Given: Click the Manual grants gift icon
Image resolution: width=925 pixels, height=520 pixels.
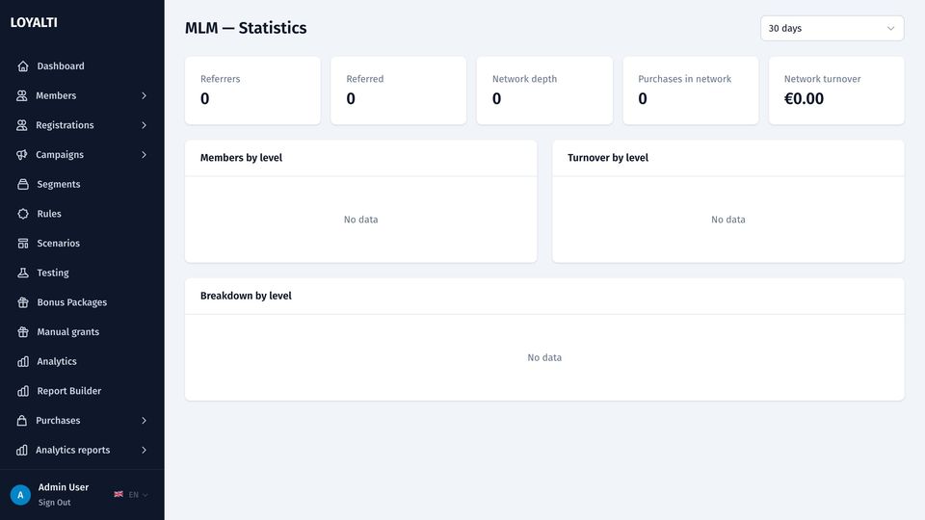Looking at the screenshot, I should click(x=23, y=331).
